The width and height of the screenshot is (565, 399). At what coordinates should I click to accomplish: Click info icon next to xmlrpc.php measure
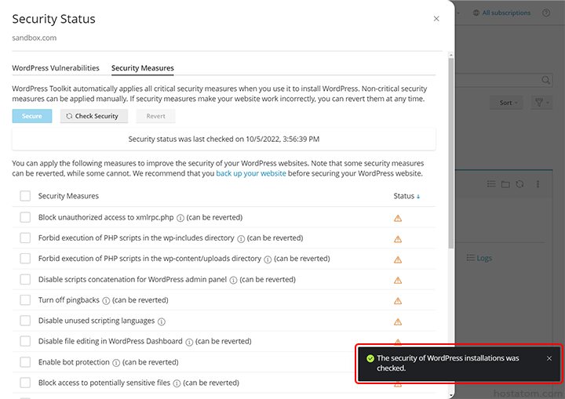point(180,218)
